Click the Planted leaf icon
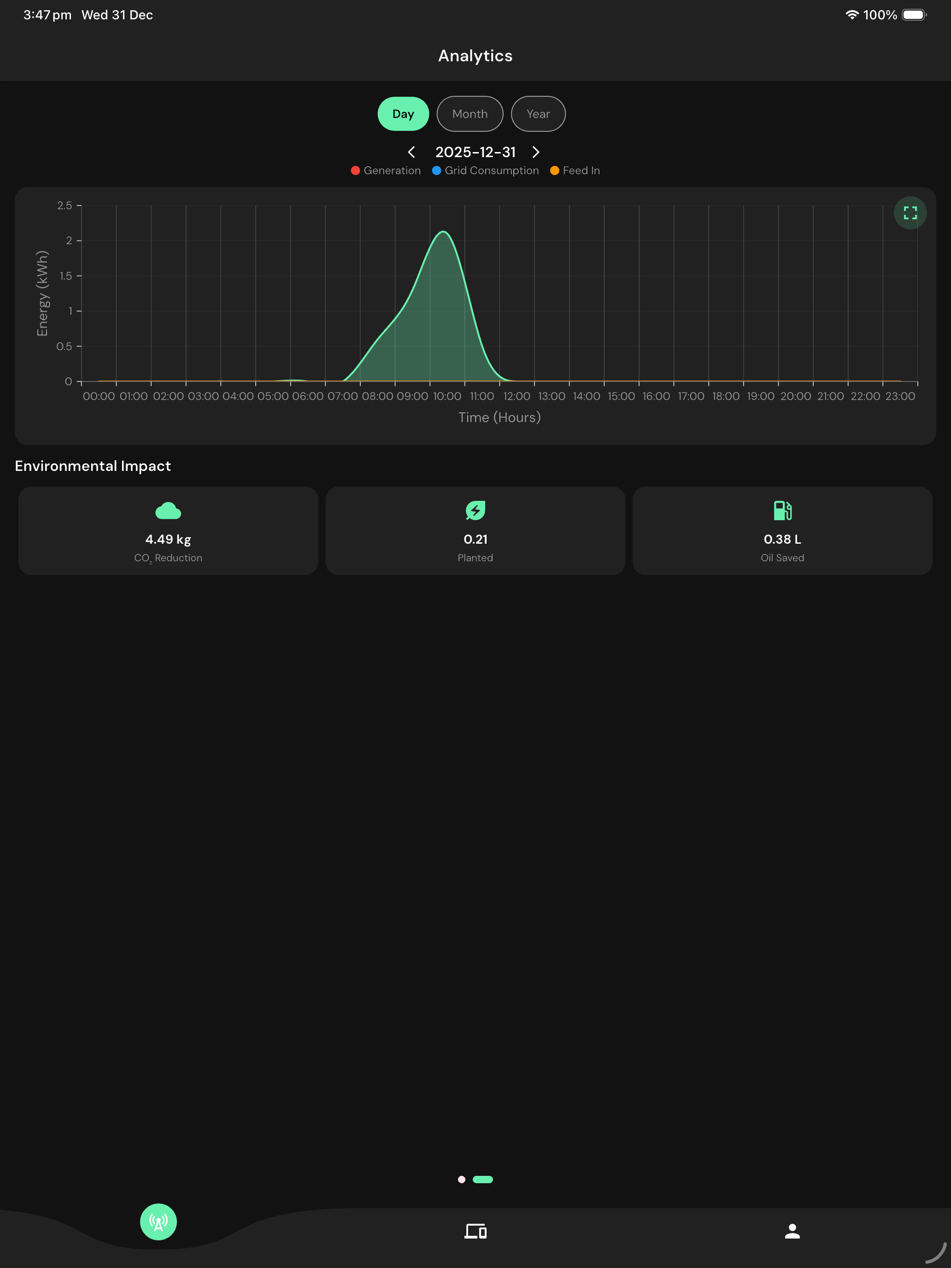The width and height of the screenshot is (951, 1268). point(475,510)
